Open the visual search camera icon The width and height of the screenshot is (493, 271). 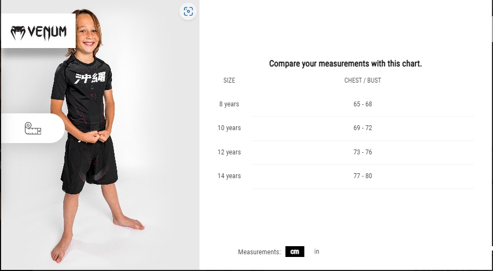coord(188,11)
